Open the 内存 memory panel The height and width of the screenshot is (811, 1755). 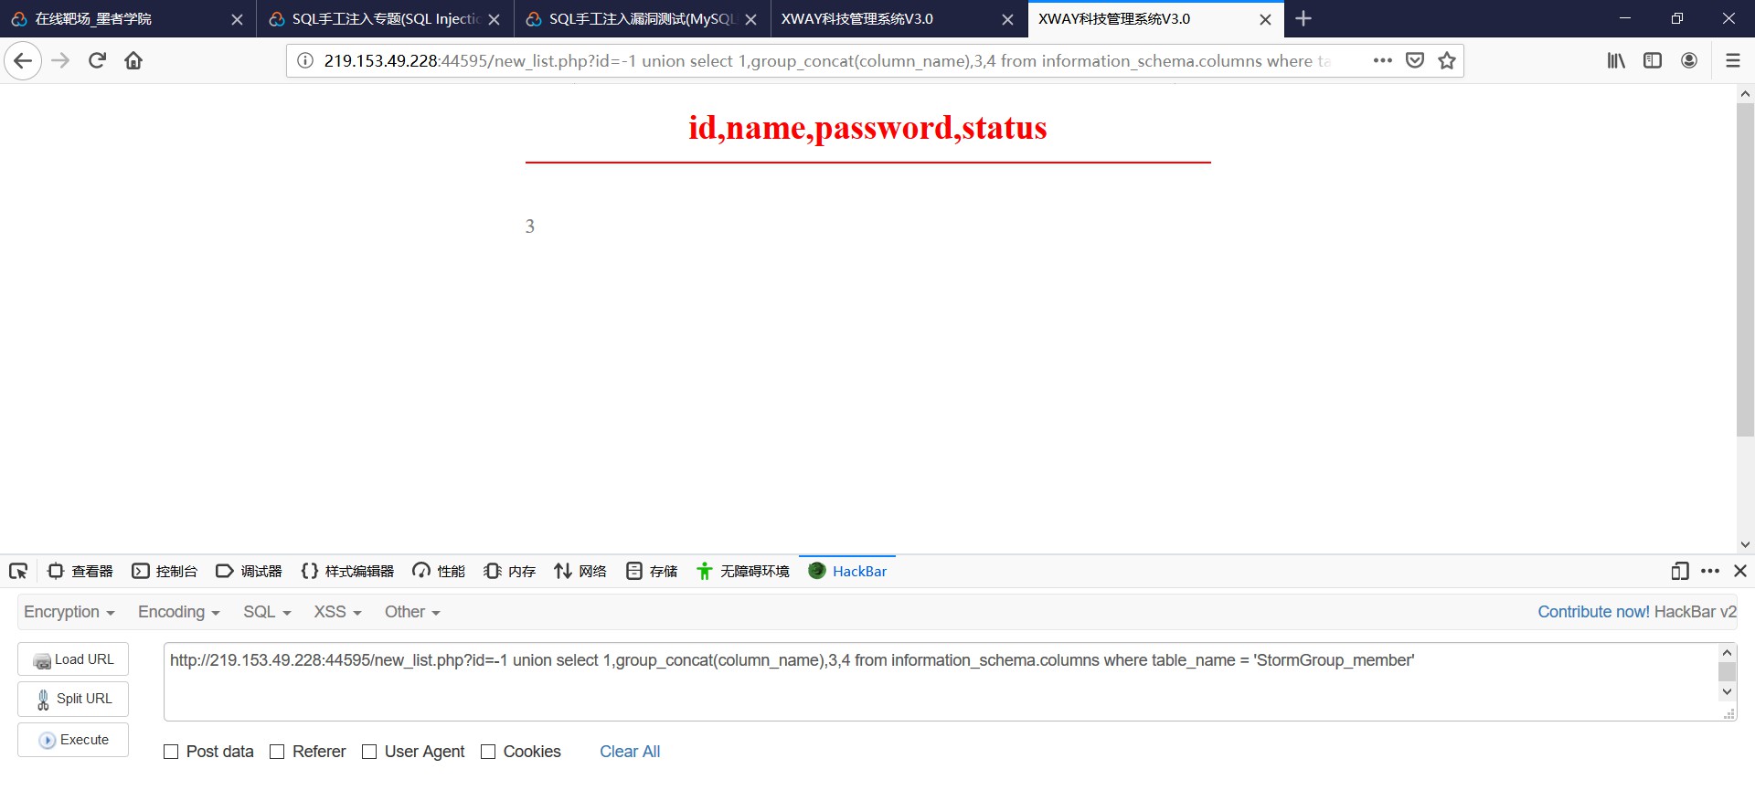point(510,572)
